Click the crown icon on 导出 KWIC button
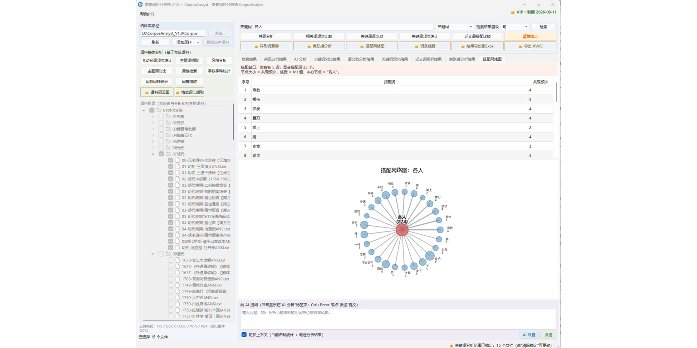 tap(520, 46)
